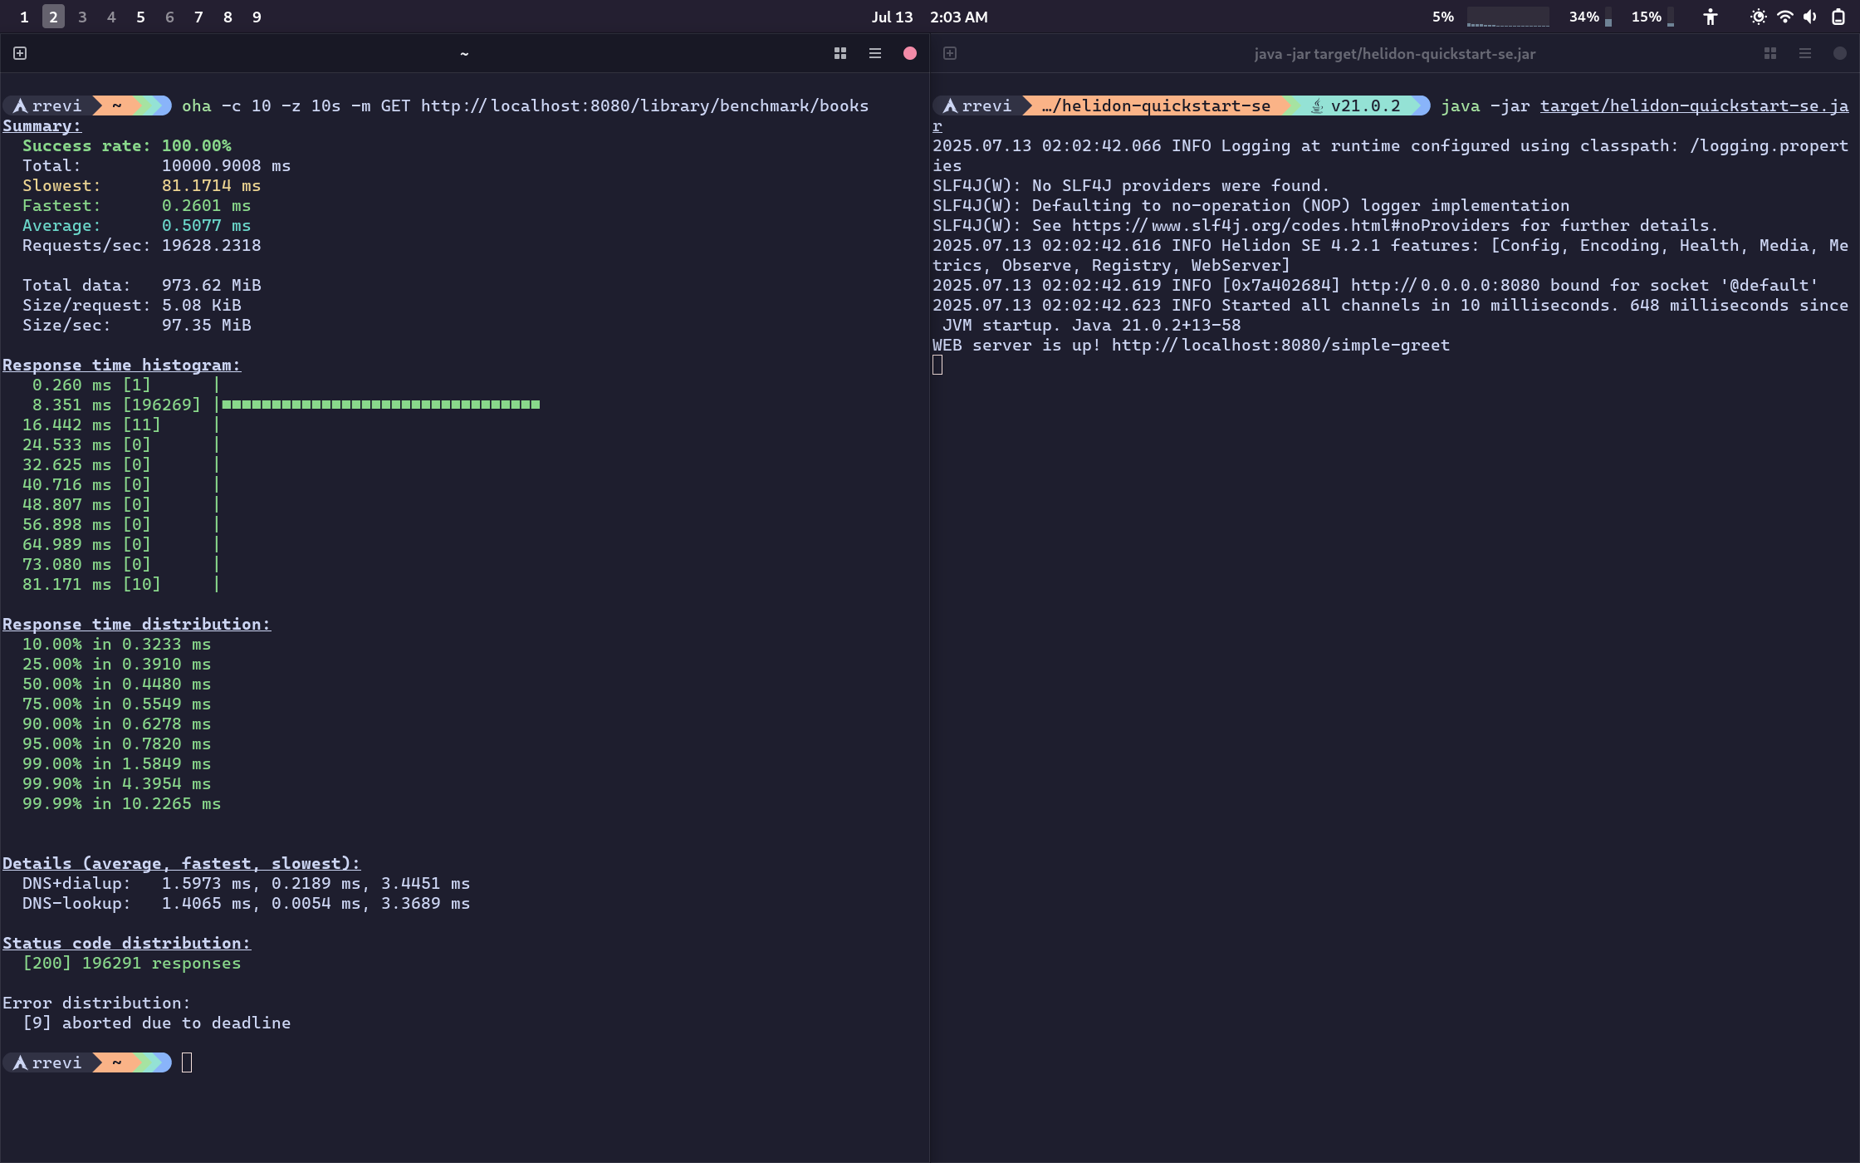The height and width of the screenshot is (1163, 1860).
Task: Click '[9] aborted due to deadline' line
Action: 156,1023
